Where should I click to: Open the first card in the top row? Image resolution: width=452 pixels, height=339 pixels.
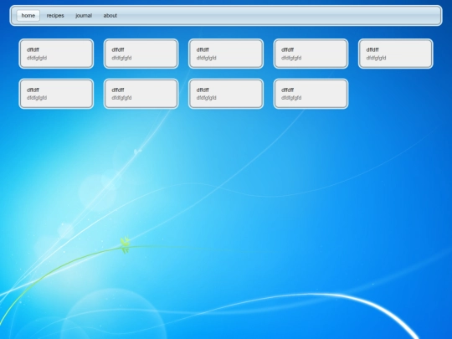[56, 54]
